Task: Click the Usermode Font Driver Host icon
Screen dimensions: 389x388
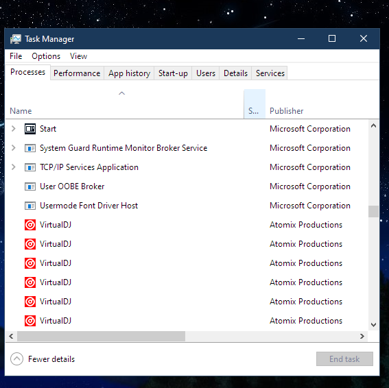Action: click(x=30, y=206)
